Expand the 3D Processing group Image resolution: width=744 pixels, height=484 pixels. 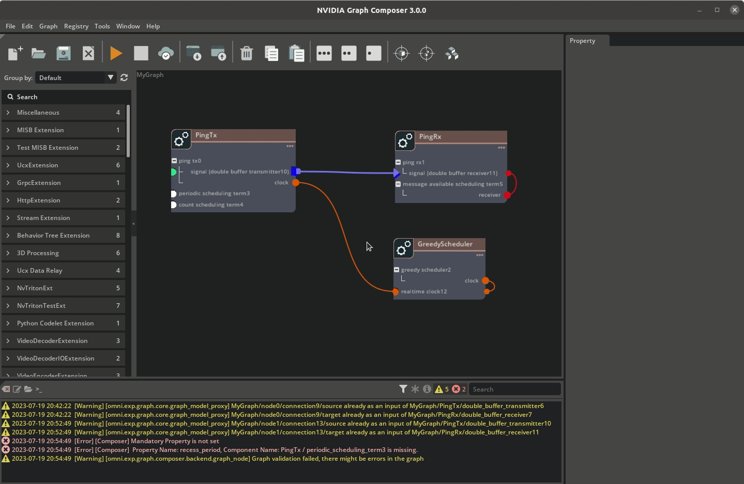pyautogui.click(x=64, y=253)
